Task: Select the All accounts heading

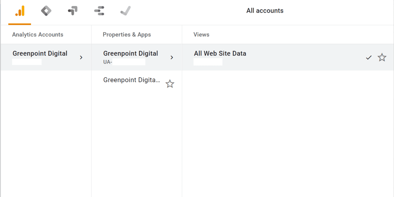Action: [x=265, y=11]
